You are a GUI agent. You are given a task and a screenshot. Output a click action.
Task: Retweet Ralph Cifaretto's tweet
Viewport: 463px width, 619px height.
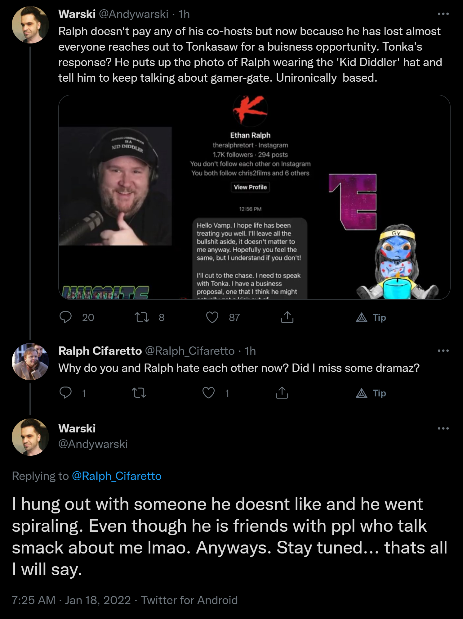click(139, 393)
